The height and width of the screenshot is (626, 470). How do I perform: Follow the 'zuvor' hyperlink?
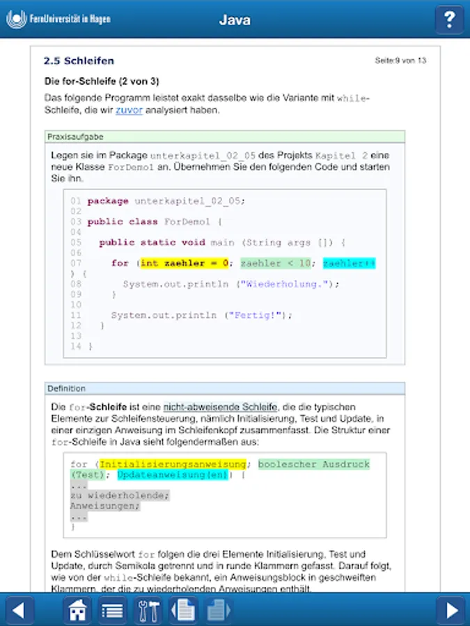[129, 110]
